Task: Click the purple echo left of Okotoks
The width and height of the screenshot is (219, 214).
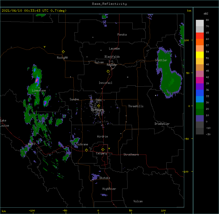Action: pos(95,177)
